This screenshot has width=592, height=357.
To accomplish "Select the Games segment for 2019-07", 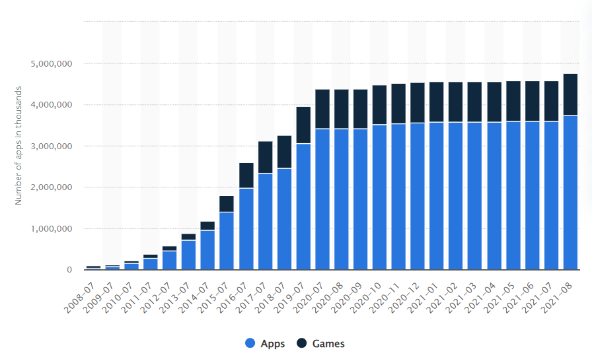I will point(303,125).
